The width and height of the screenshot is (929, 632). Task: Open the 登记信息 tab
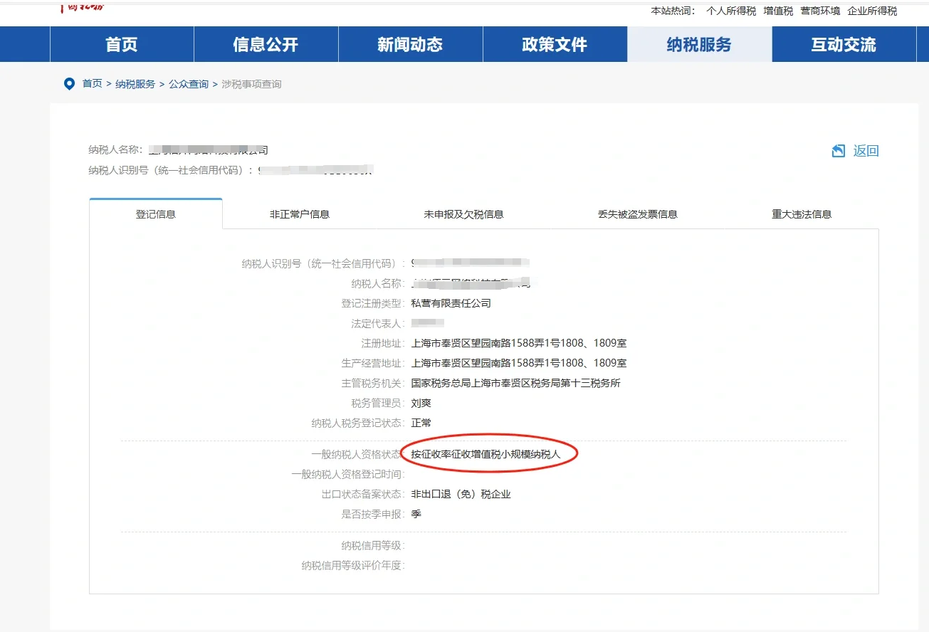(x=155, y=213)
